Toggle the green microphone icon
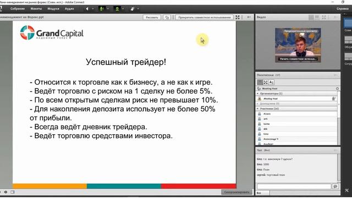 (x=101, y=9)
